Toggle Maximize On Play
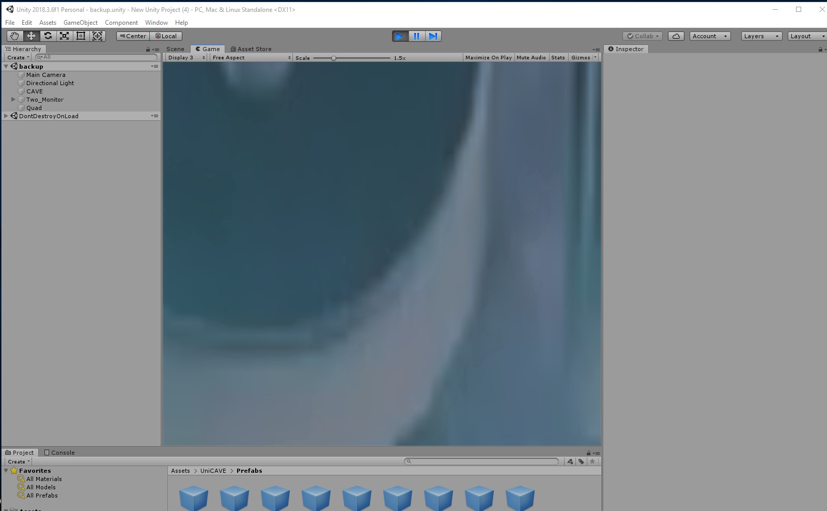This screenshot has width=827, height=511. coord(488,58)
